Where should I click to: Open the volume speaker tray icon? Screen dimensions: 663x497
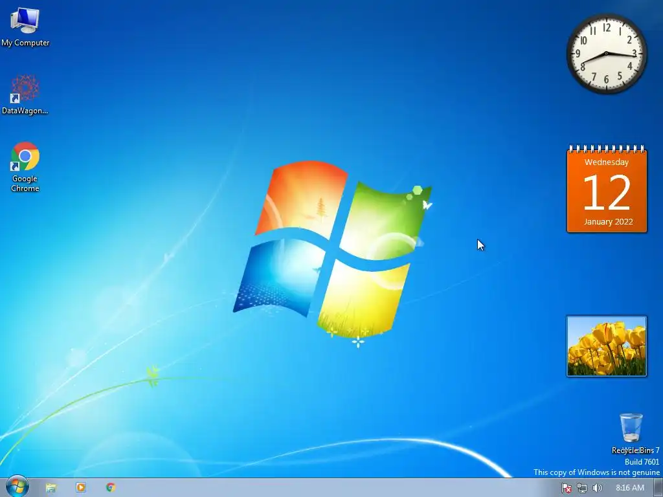(597, 488)
